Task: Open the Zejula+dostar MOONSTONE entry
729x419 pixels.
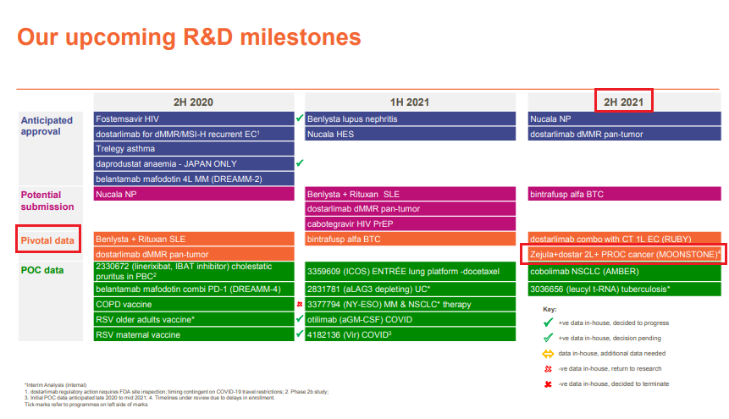Action: click(x=625, y=255)
